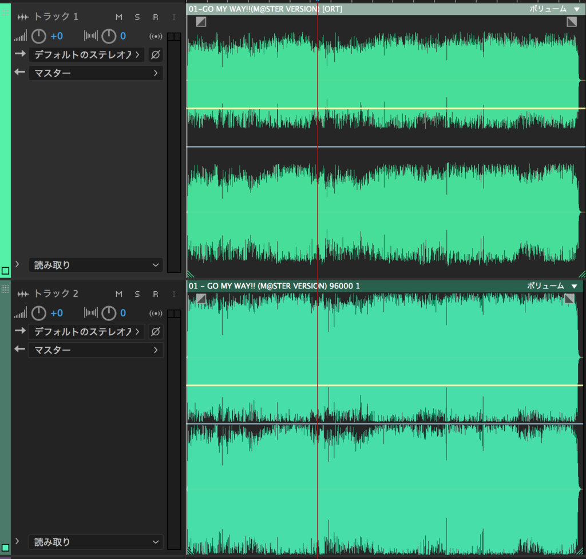Click fade-out handle on Track 2 clip
Screen dimensions: 586x559
tap(569, 298)
